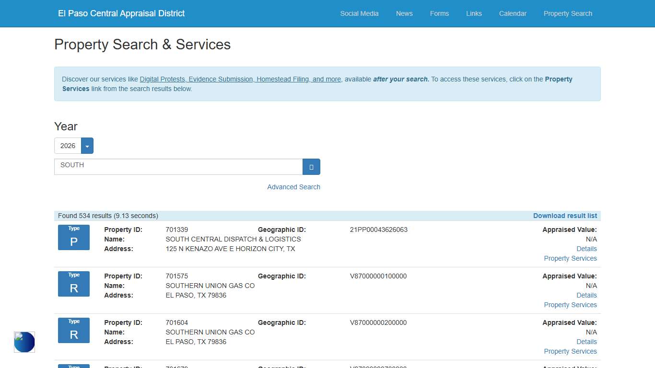Download the result list
Image resolution: width=655 pixels, height=368 pixels.
(x=565, y=216)
